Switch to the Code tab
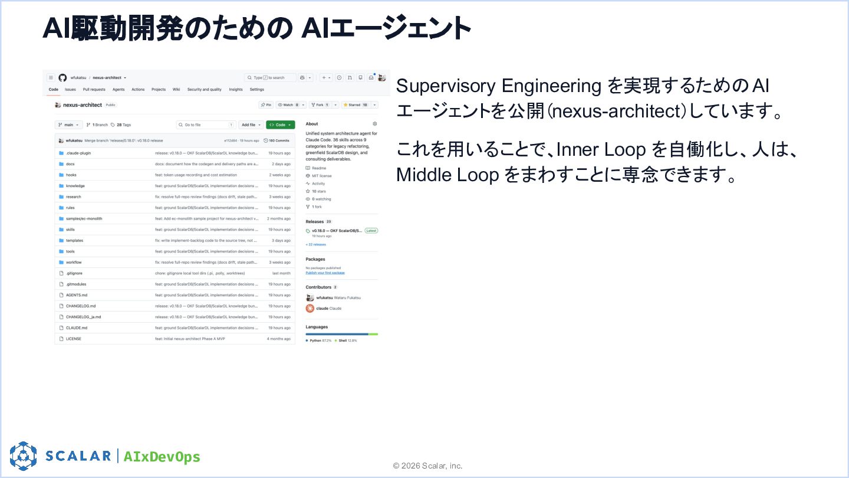Screen dimensions: 849x478 (x=53, y=90)
